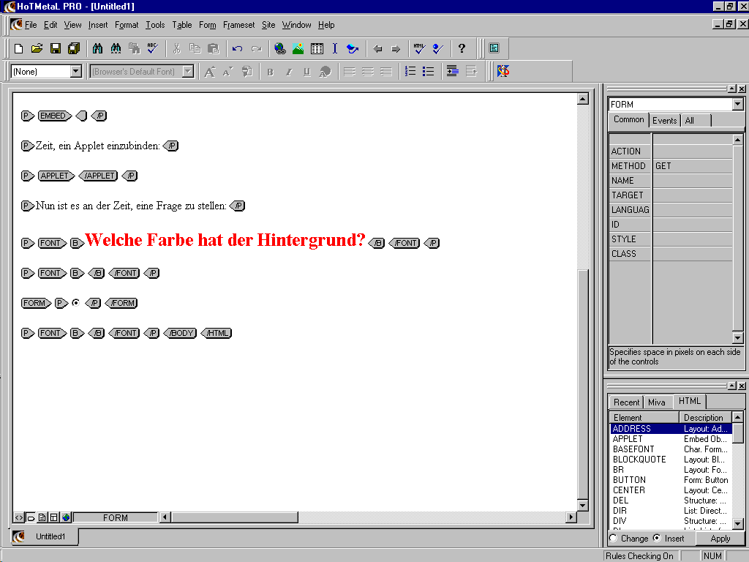Expand the FORM element dropdown in attribute panel
Viewport: 749px width, 562px height.
click(x=737, y=105)
